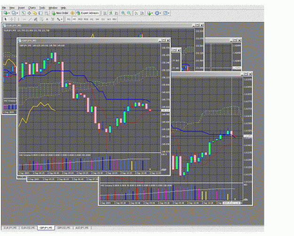Expand the Arrows tool dropdown arrow

pyautogui.click(x=62, y=19)
